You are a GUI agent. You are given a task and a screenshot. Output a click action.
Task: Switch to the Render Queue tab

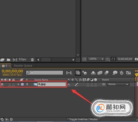click(x=23, y=66)
